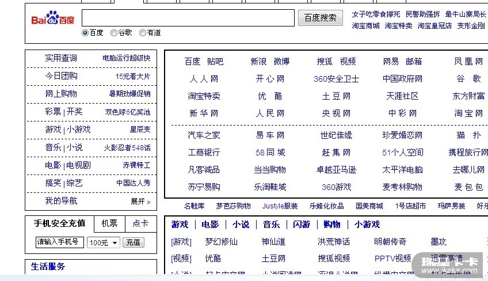Open the 100元 amount dropdown
Screen dimensions: 488x281
pyautogui.click(x=104, y=242)
